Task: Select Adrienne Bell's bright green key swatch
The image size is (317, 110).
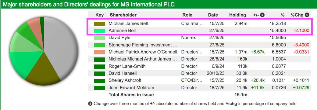Action: point(100,31)
